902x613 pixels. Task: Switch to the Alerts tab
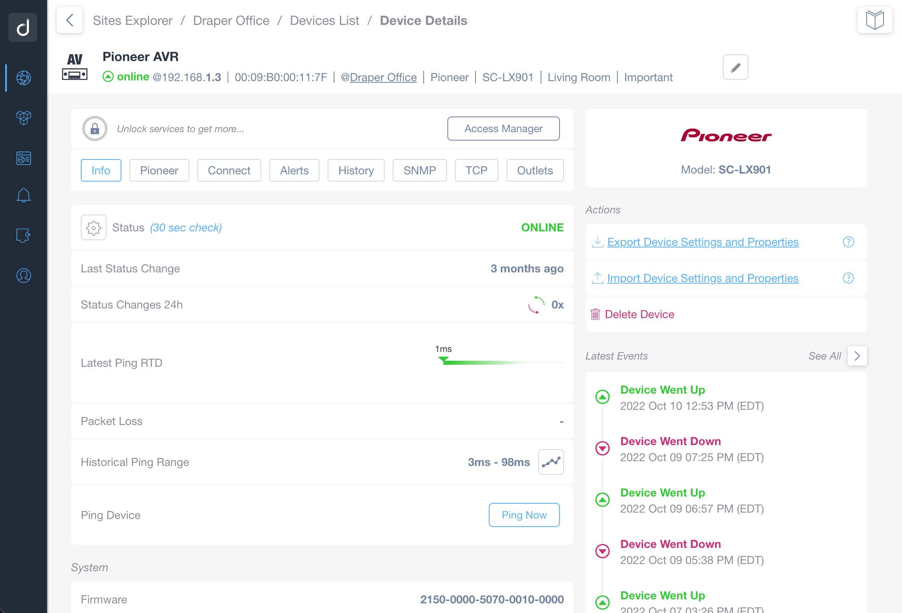tap(294, 170)
